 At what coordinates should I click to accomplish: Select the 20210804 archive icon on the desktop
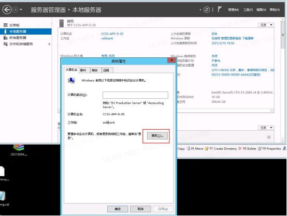(x=19, y=150)
